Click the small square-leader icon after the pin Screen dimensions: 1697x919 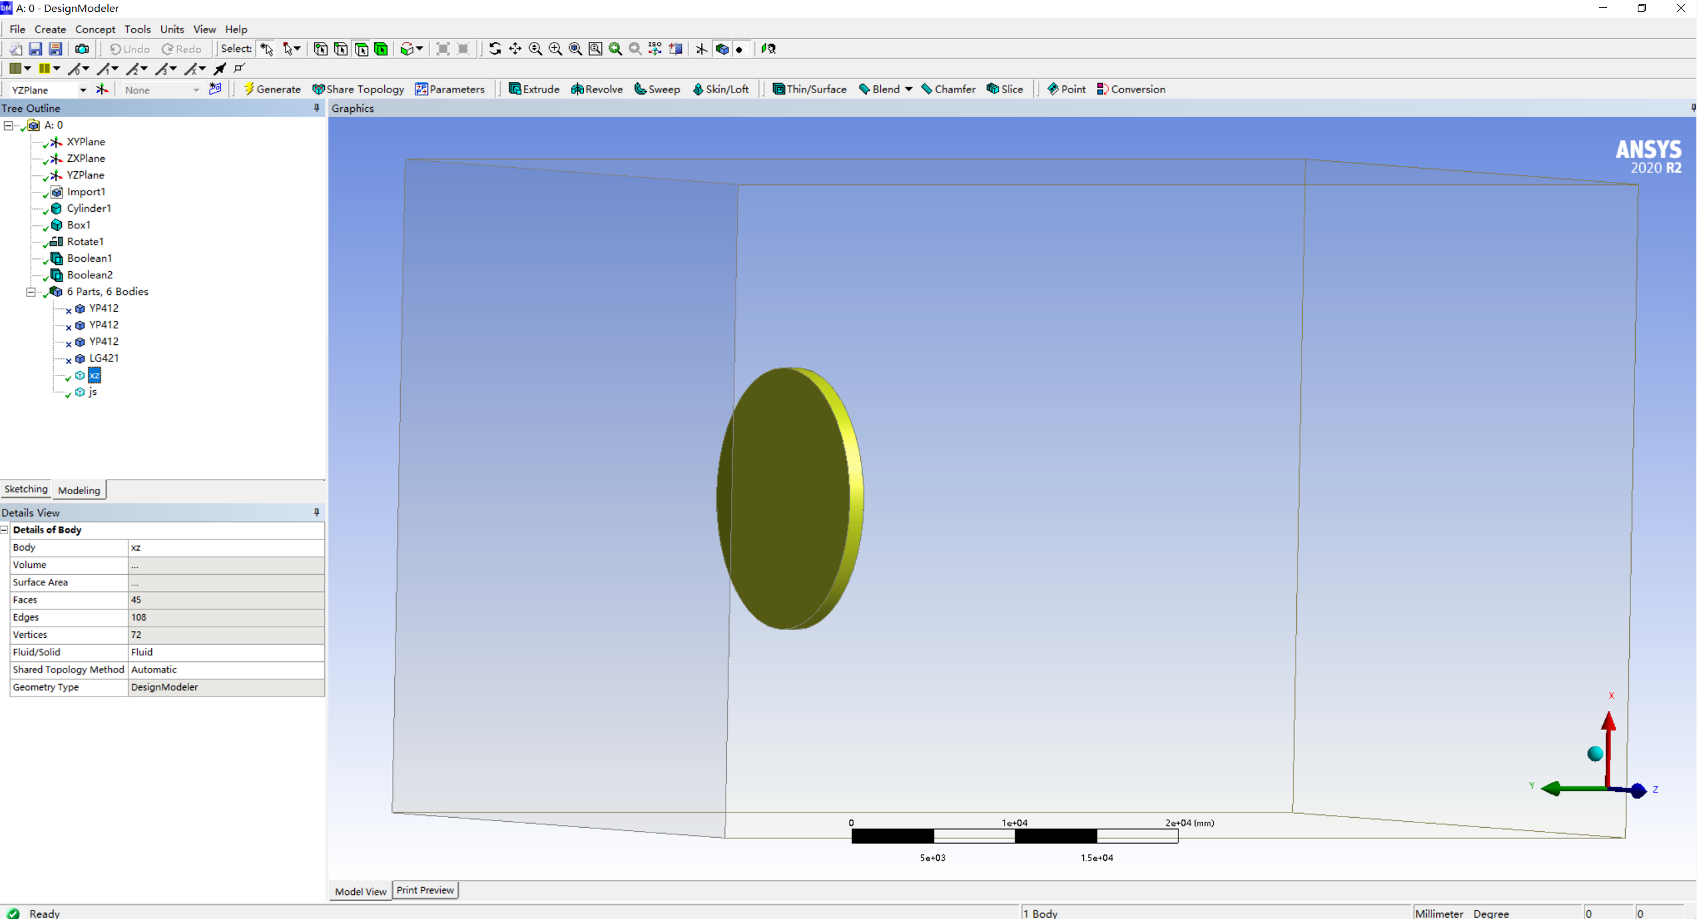[240, 69]
